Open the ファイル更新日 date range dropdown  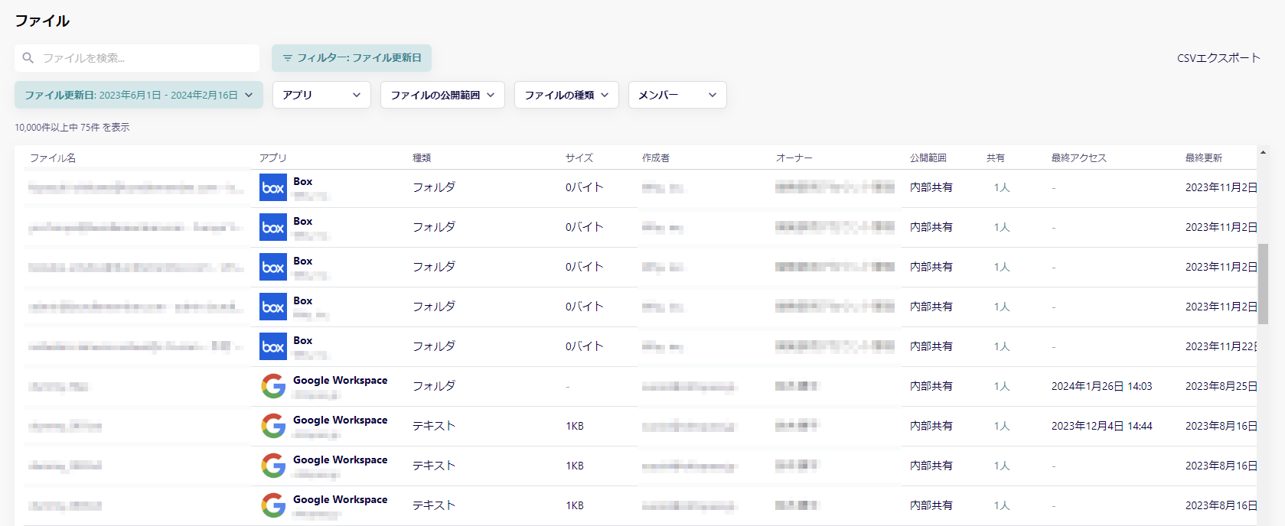(139, 95)
